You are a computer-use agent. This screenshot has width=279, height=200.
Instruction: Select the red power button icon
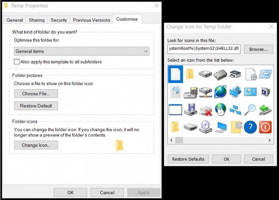coord(265,127)
